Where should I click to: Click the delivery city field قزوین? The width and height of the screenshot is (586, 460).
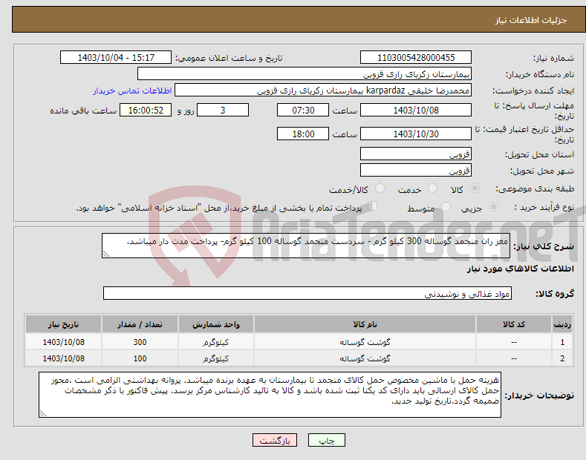point(416,170)
